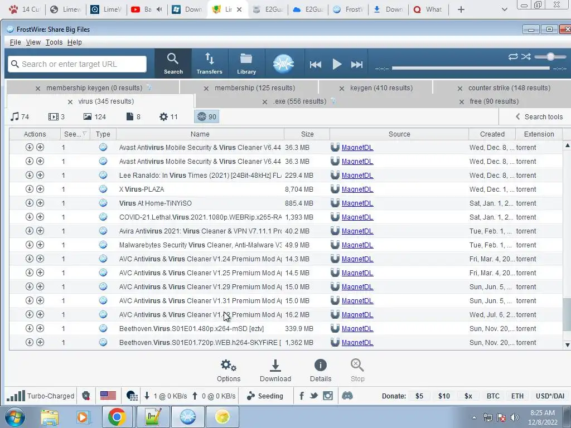
Task: Open the Help menu
Action: pos(74,42)
